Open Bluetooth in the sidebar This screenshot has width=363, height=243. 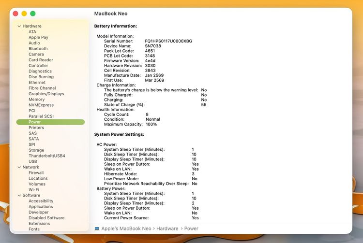(38, 48)
